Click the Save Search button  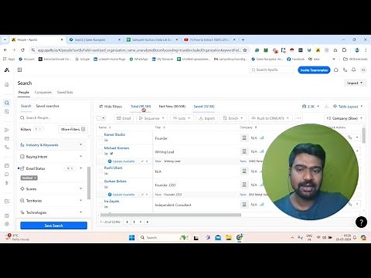[53, 225]
